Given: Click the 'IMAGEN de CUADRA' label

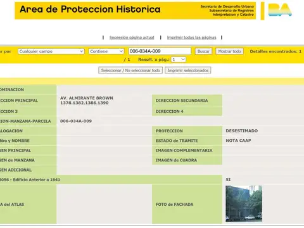Looking at the screenshot, I should pyautogui.click(x=176, y=160).
